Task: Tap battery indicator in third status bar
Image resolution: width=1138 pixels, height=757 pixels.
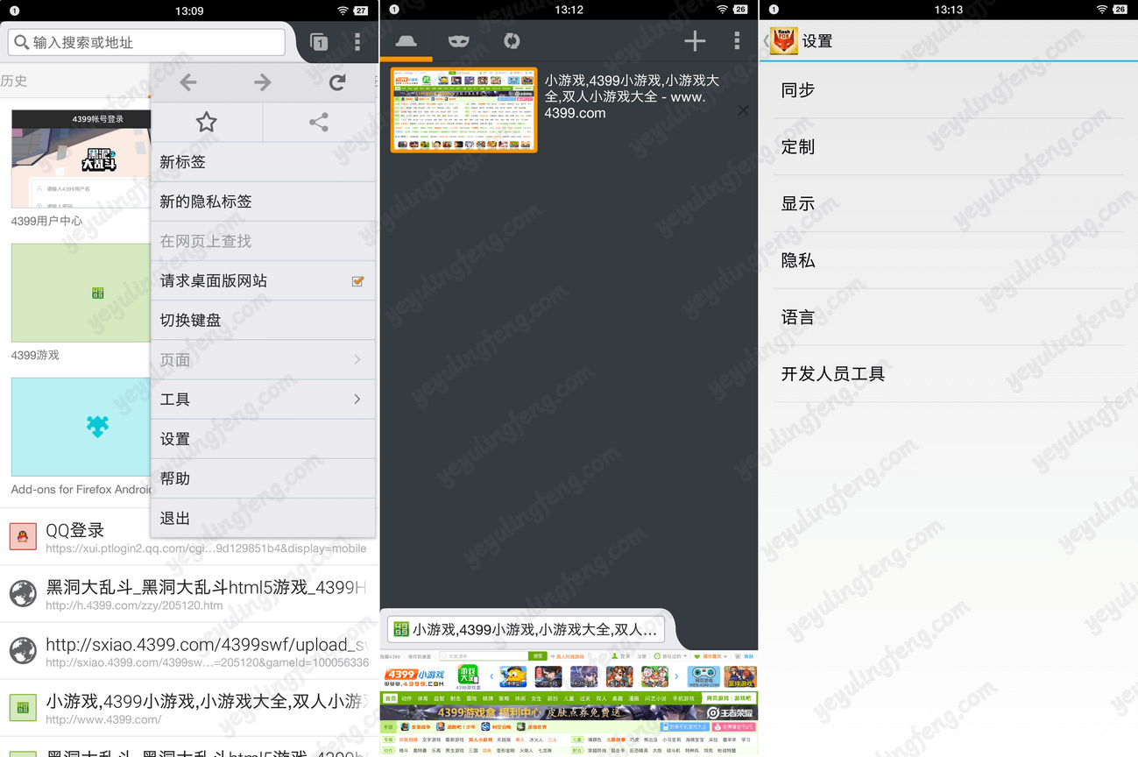Action: tap(1120, 10)
